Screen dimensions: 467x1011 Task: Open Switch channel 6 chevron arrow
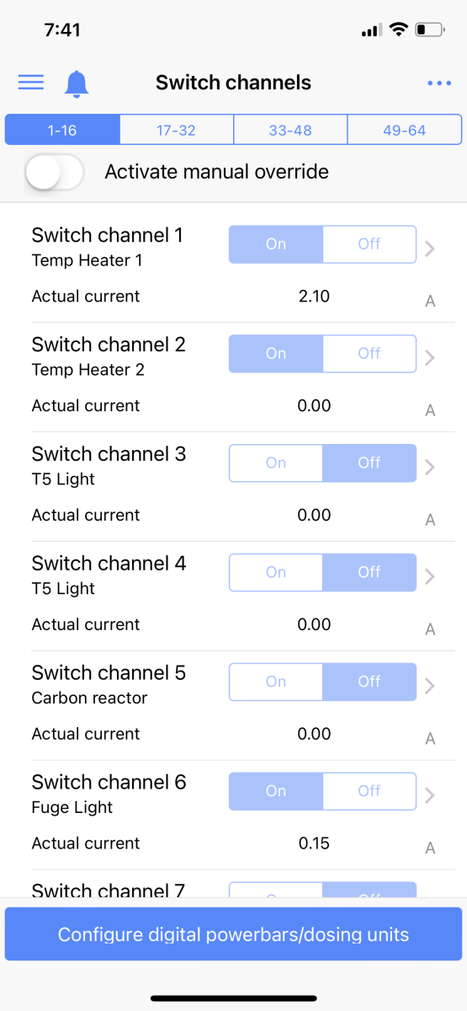(430, 795)
